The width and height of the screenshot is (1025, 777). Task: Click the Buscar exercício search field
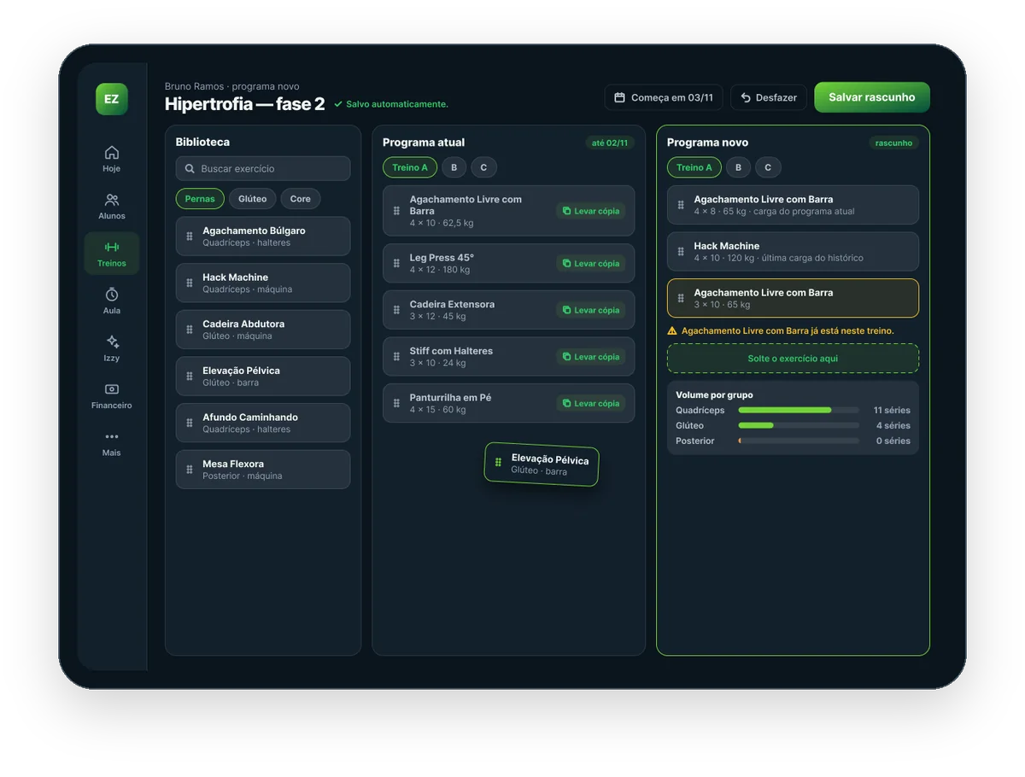tap(263, 169)
